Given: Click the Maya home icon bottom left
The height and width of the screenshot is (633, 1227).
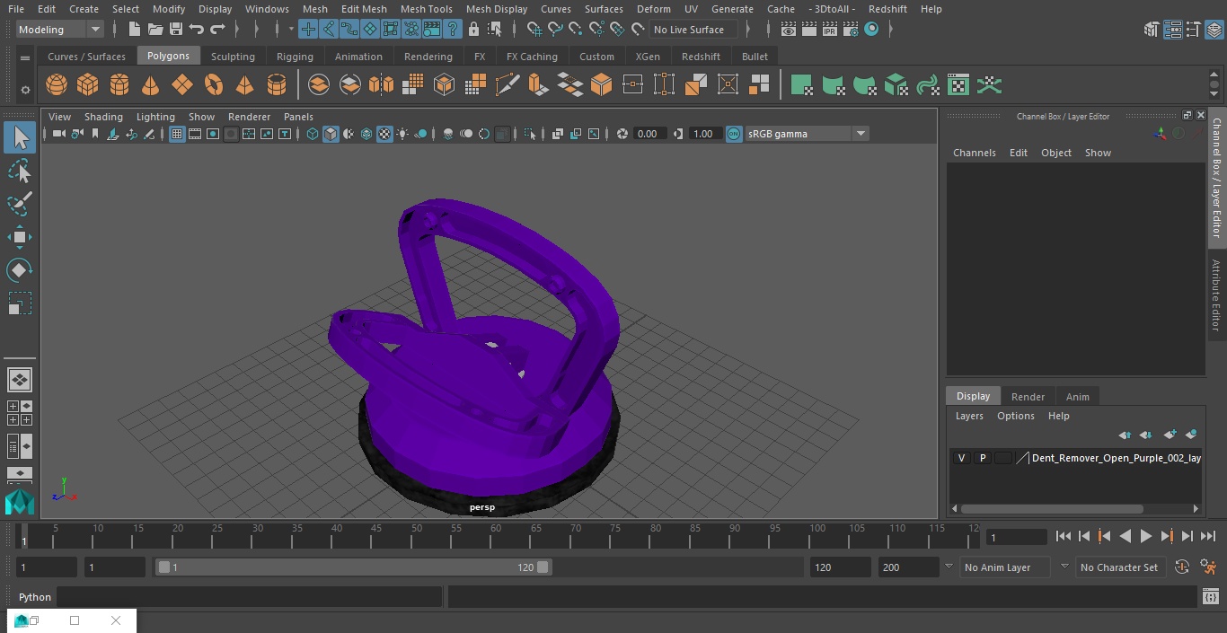Looking at the screenshot, I should pos(20,501).
